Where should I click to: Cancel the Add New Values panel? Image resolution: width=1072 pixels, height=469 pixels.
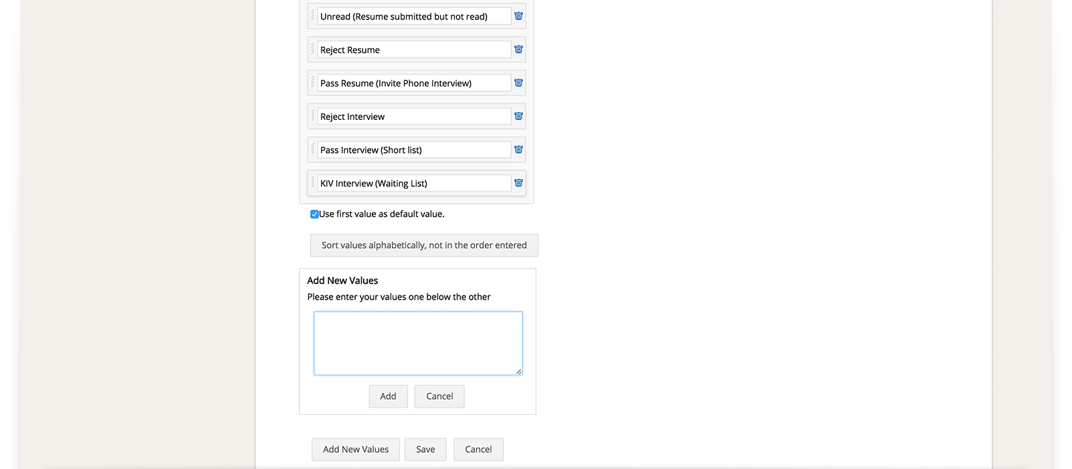point(440,396)
